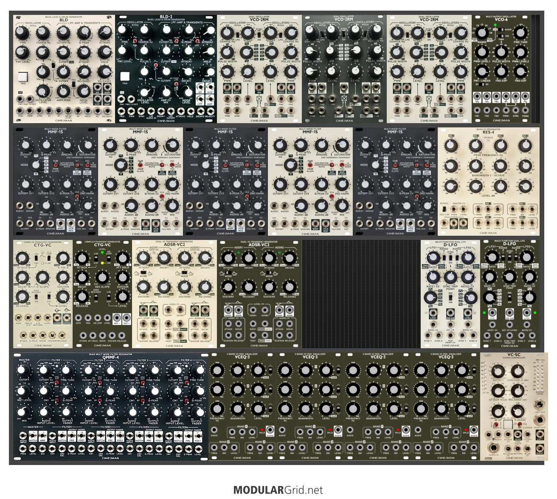The image size is (557, 499).
Task: Turn the RATIO knob on VC-SC
Action: pos(497,371)
